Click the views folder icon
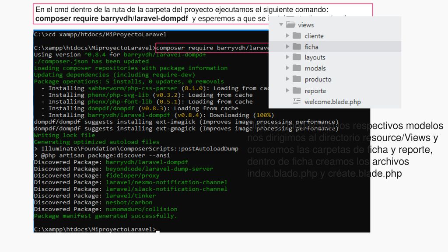Image resolution: width=448 pixels, height=252 pixels. 290,24
